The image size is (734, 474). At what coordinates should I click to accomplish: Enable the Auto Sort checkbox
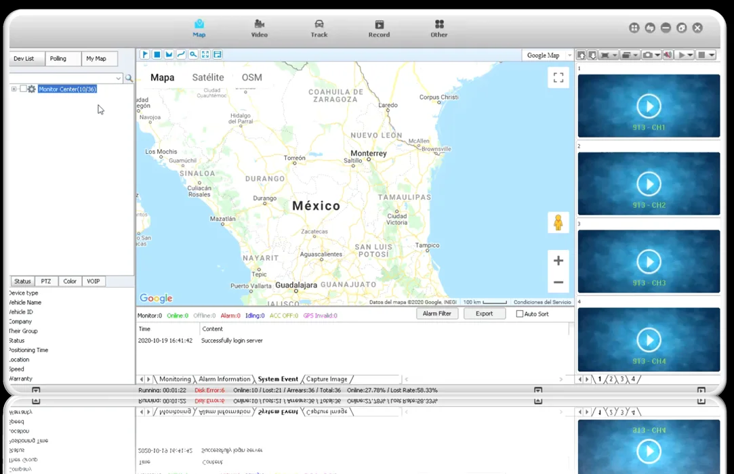[520, 314]
